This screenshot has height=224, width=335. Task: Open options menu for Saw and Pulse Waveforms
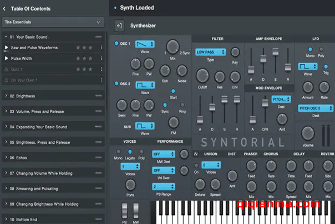(x=101, y=48)
